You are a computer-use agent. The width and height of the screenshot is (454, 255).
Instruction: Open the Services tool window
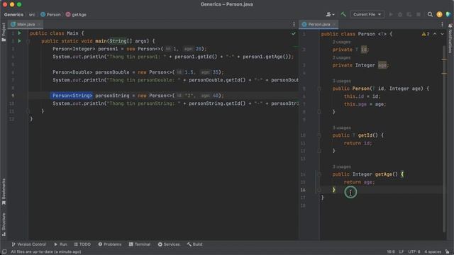point(169,244)
